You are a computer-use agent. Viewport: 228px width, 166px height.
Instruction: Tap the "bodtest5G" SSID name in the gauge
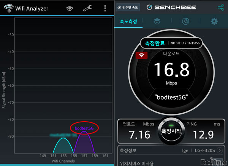click(x=172, y=97)
